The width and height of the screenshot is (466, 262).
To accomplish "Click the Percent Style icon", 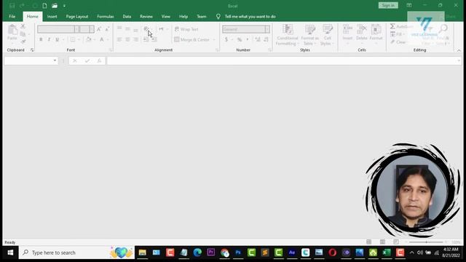I will pos(240,39).
